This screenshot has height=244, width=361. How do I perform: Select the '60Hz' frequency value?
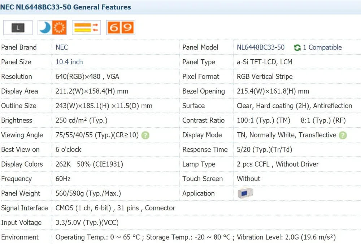[63, 179]
